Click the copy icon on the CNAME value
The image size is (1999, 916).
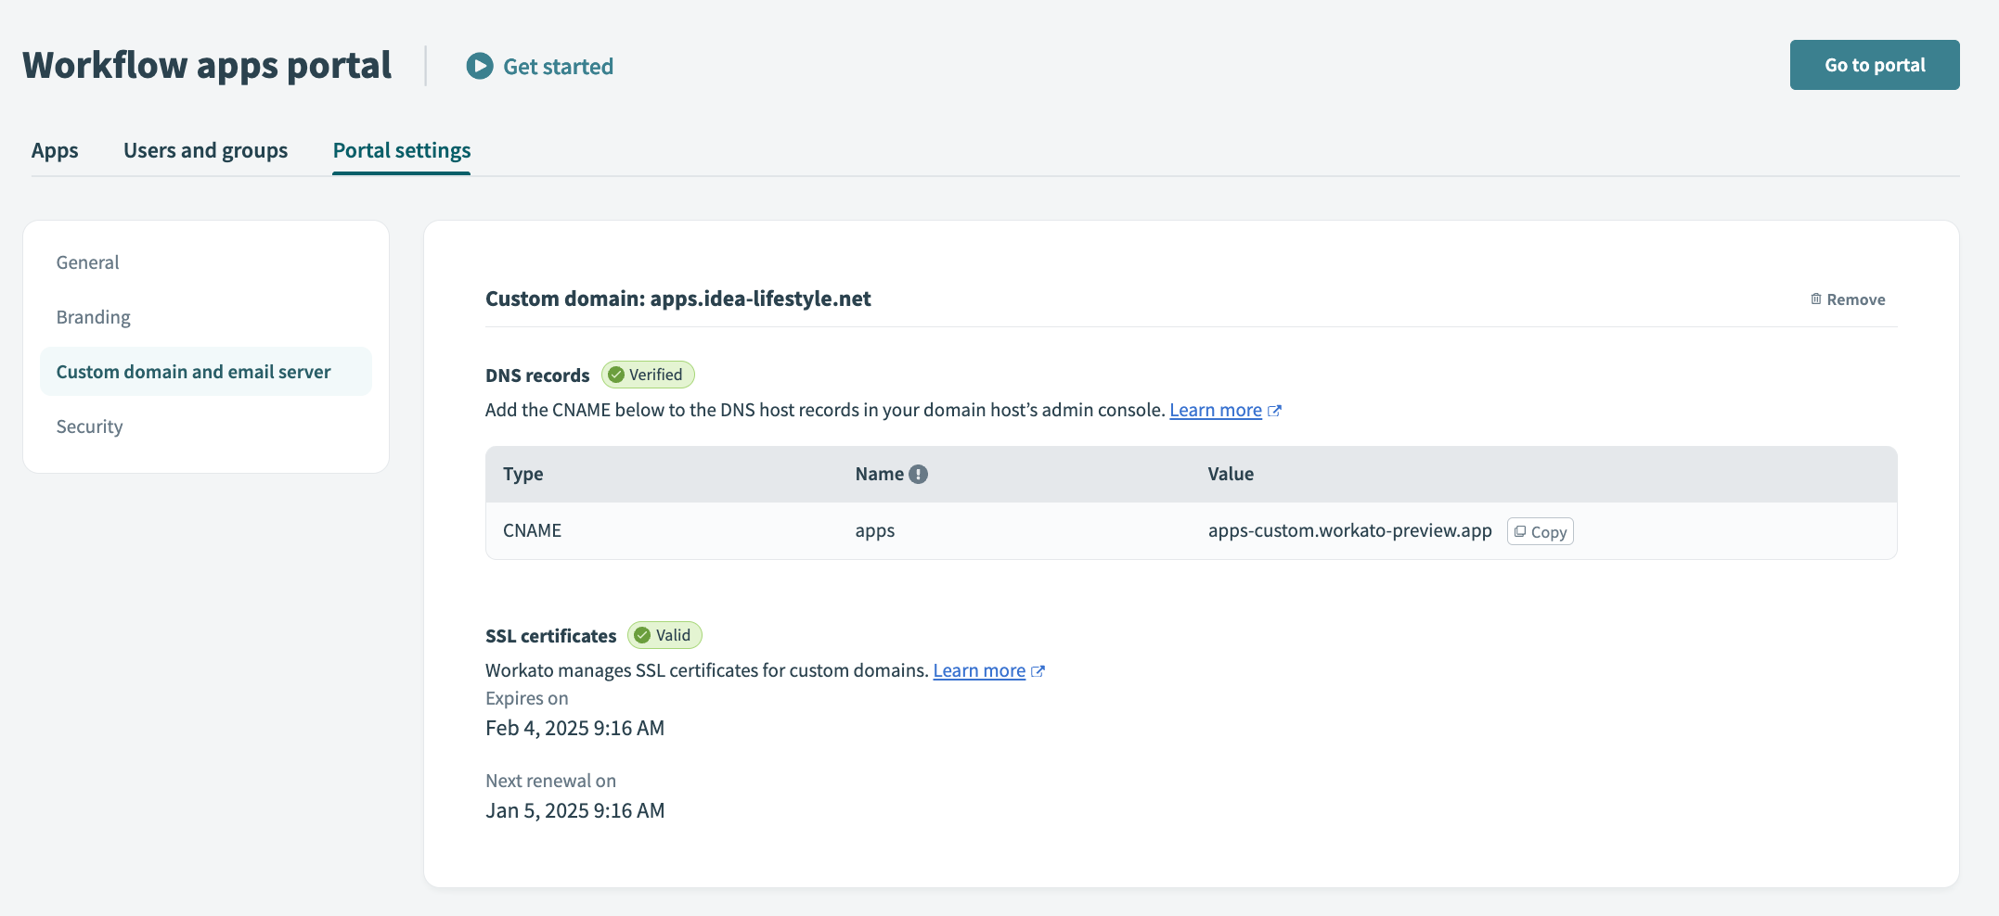pos(1520,531)
